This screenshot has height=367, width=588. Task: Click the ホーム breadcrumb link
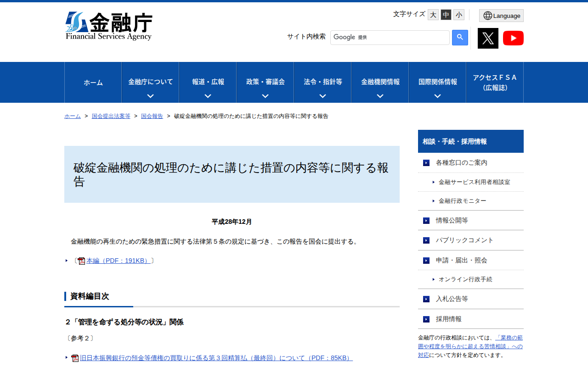(73, 116)
